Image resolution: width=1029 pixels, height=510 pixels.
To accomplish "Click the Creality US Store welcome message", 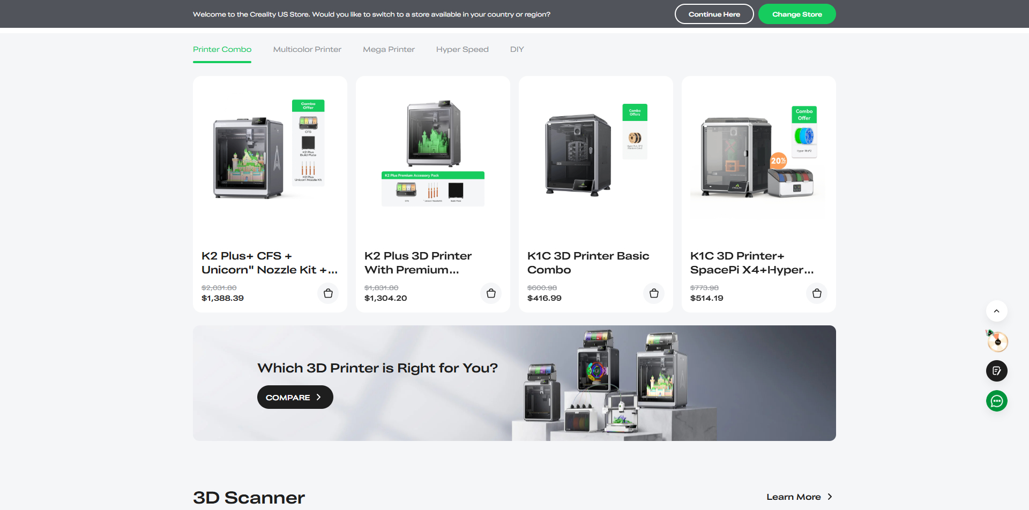I will (x=371, y=14).
